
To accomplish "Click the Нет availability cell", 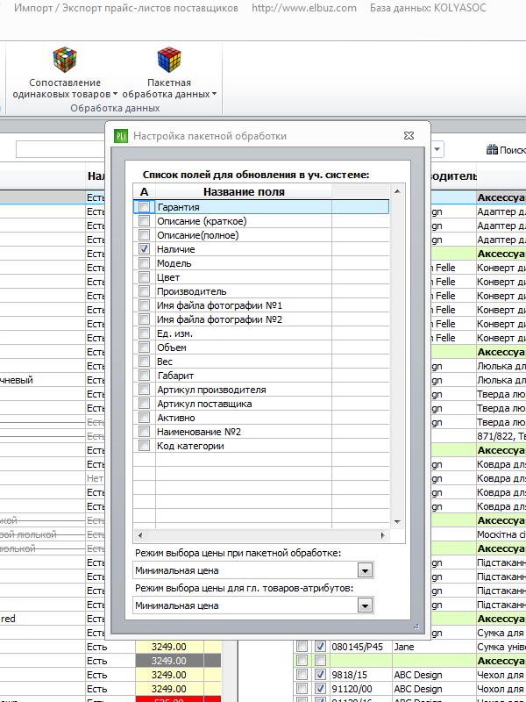I will 95,478.
